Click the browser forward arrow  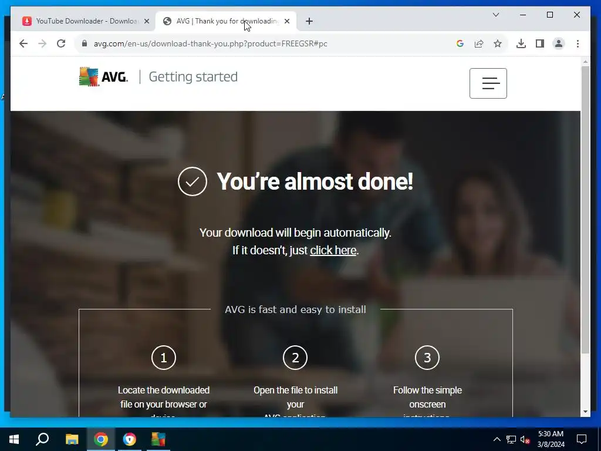(42, 43)
